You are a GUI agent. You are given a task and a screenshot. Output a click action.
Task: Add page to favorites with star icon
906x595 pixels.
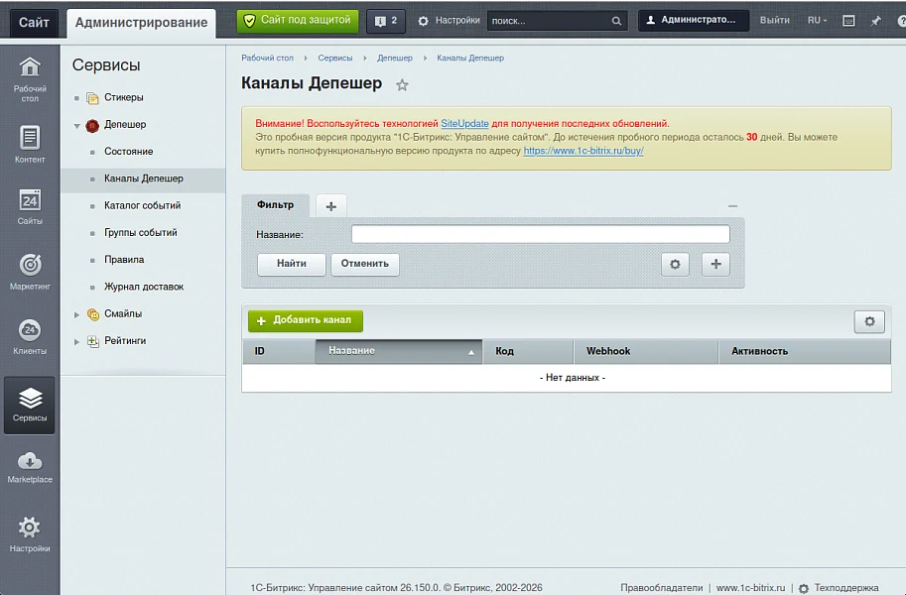[402, 85]
